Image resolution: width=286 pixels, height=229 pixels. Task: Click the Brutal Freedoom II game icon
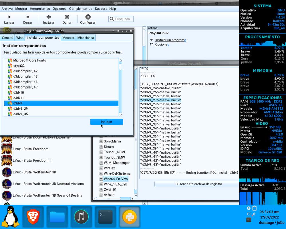[x=7, y=161]
